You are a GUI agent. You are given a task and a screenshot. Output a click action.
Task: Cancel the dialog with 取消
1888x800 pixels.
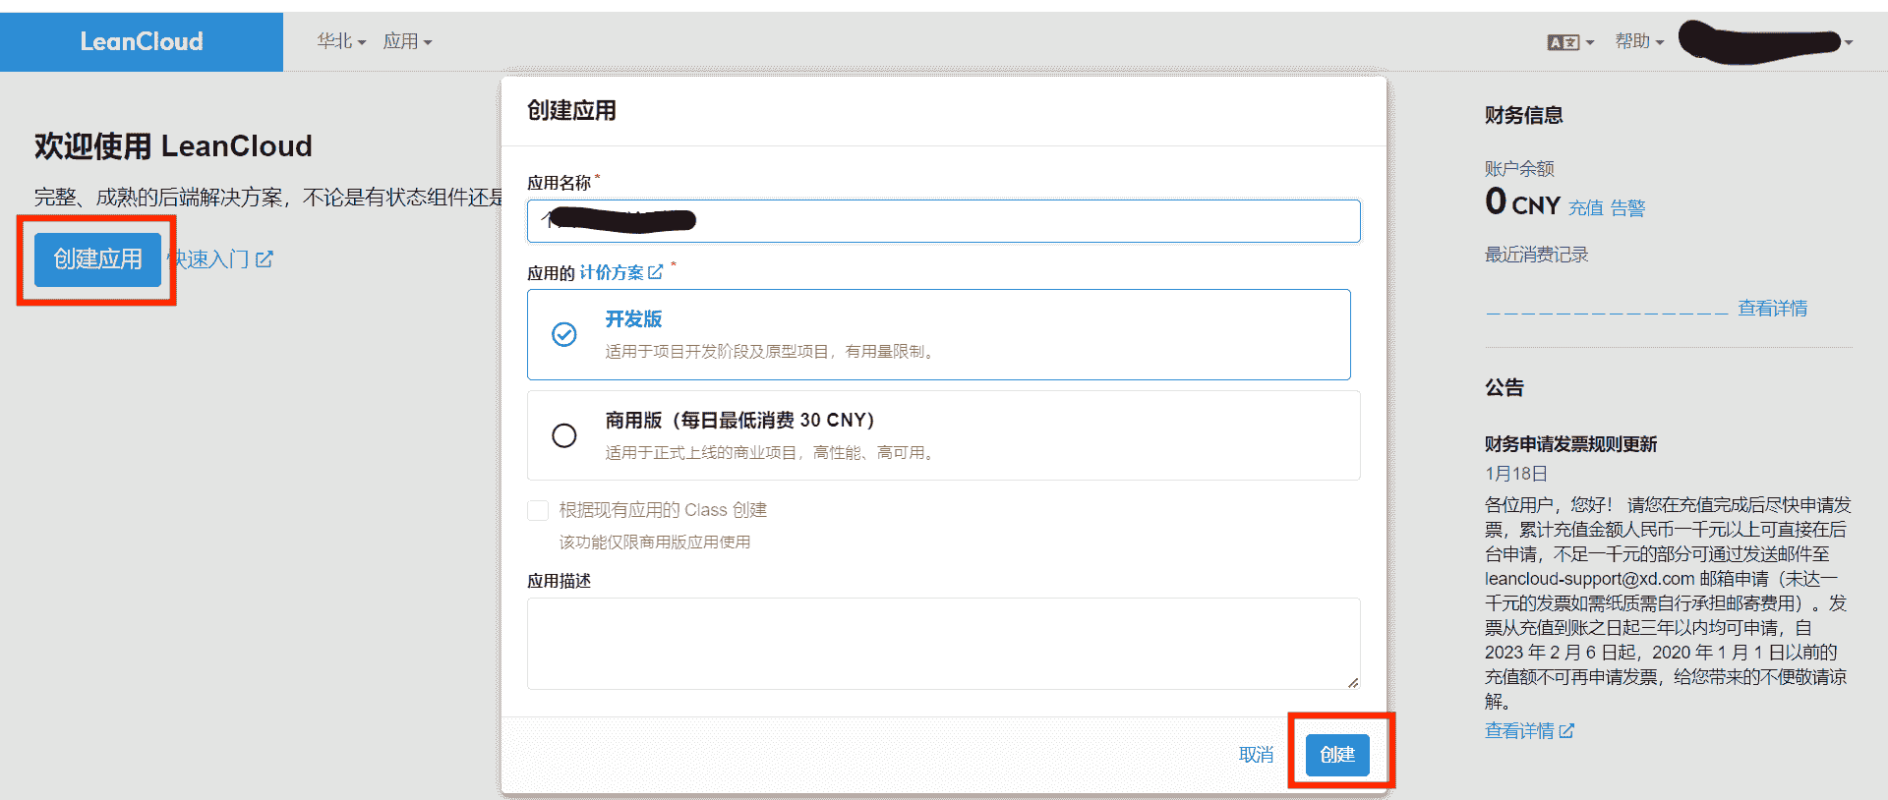click(x=1256, y=755)
